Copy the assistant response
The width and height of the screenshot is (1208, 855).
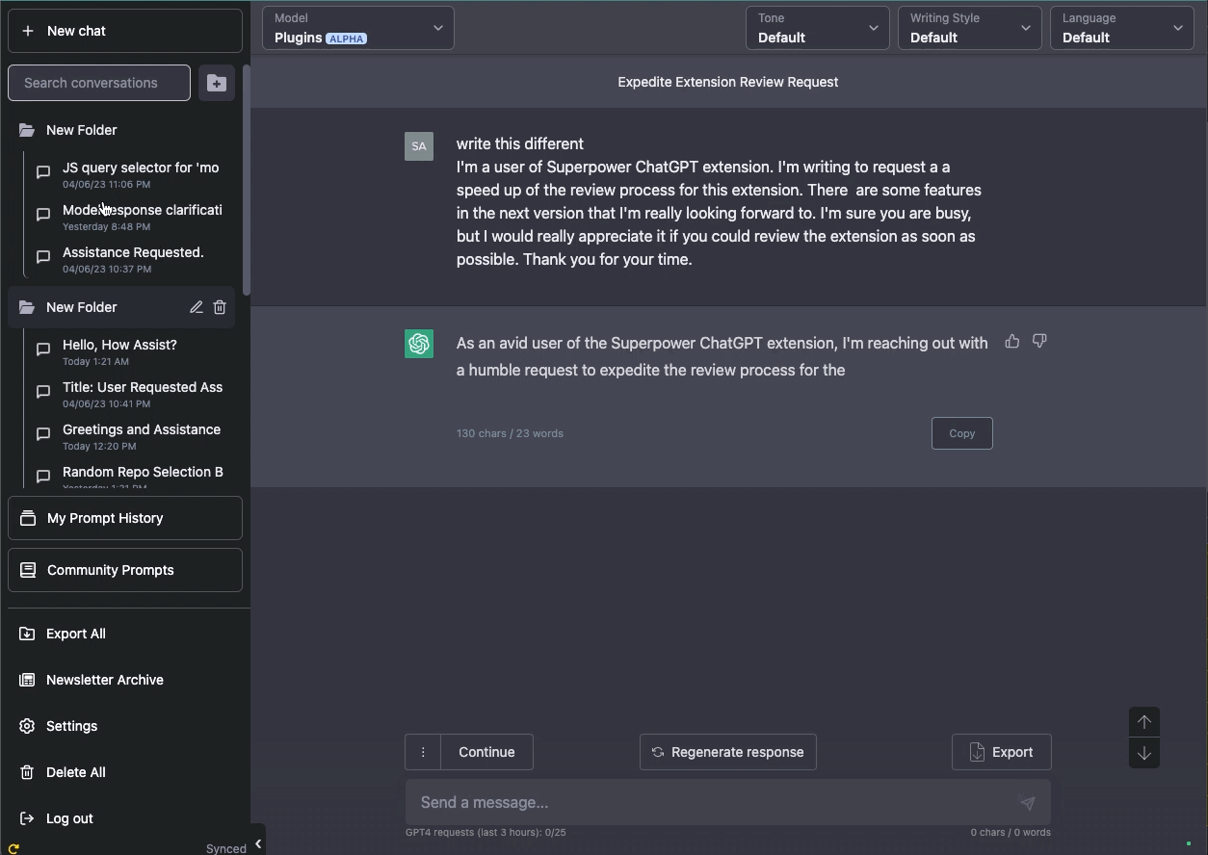point(962,433)
